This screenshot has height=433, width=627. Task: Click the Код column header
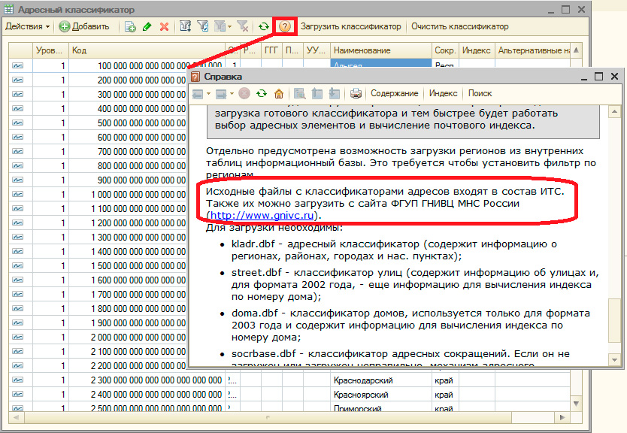[x=147, y=50]
